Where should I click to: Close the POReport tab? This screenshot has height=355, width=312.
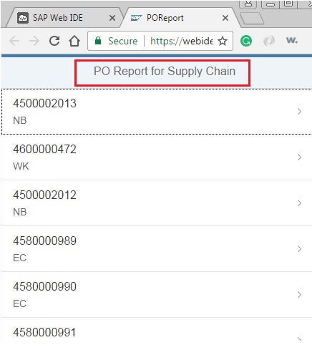click(x=225, y=18)
